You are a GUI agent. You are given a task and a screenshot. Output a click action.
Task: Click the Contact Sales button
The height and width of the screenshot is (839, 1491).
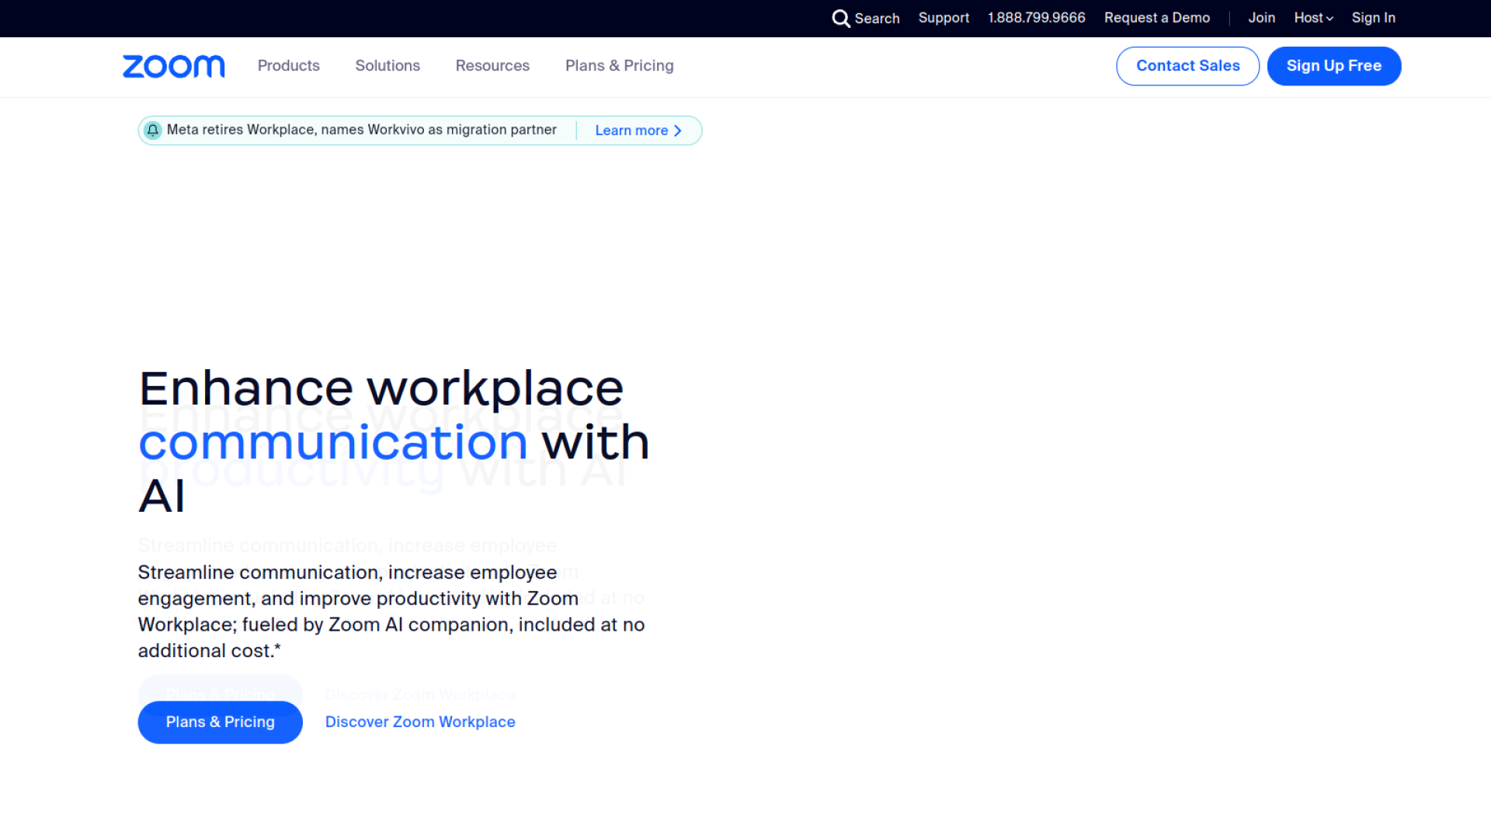[x=1187, y=66]
